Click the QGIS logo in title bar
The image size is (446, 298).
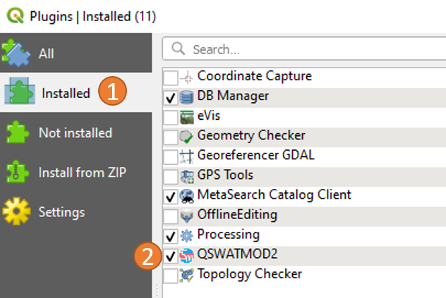[16, 15]
